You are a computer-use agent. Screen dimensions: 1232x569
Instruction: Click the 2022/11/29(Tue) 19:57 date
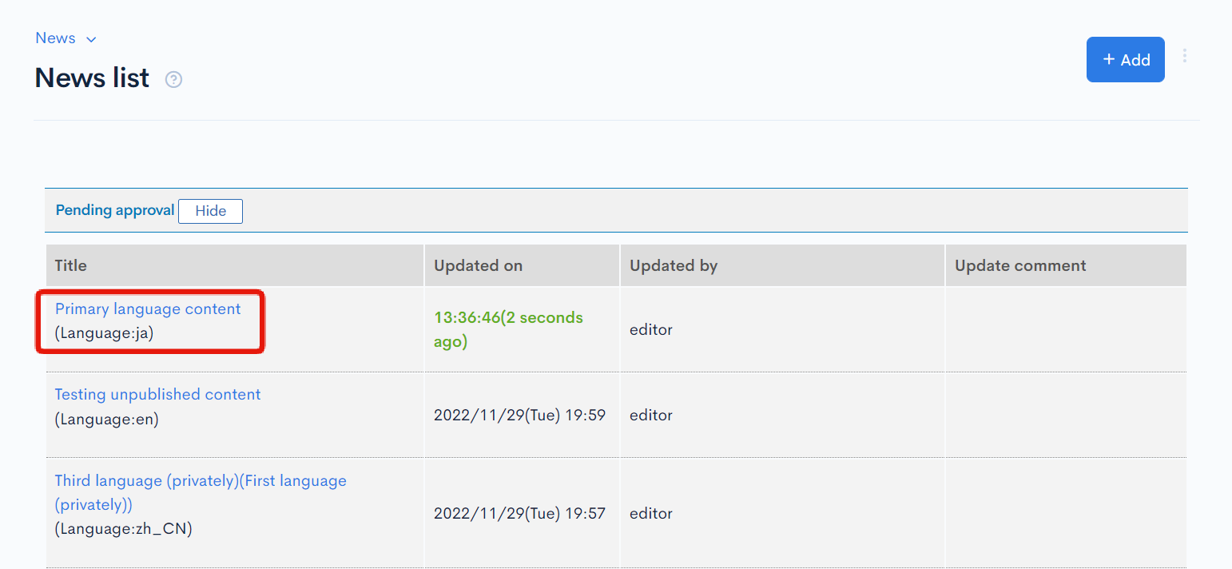point(519,513)
